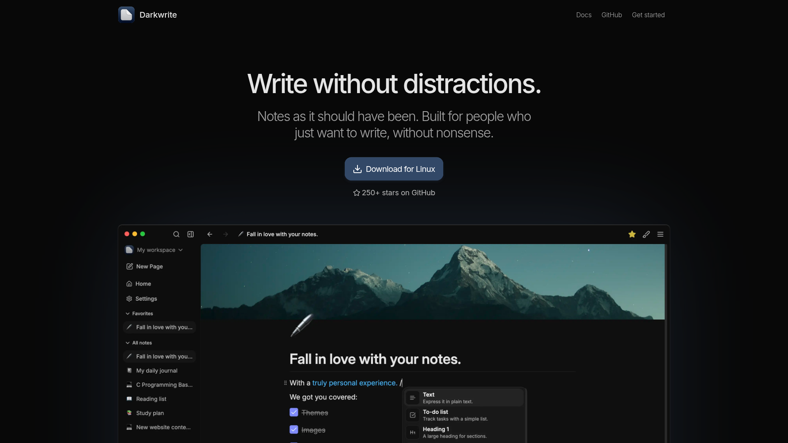The image size is (788, 443).
Task: Click the 'We got you covered:' line
Action: (323, 397)
